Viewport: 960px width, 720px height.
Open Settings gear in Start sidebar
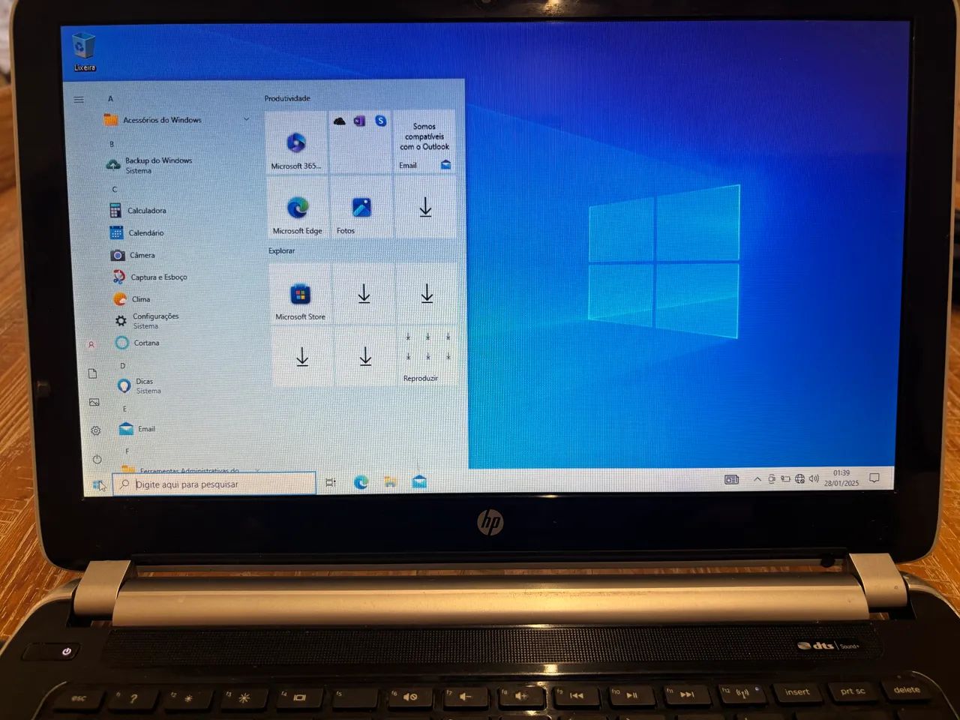pyautogui.click(x=95, y=430)
